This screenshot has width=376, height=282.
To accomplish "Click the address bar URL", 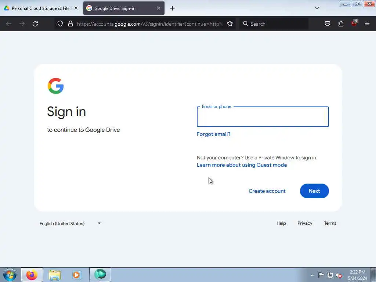I will tap(150, 24).
